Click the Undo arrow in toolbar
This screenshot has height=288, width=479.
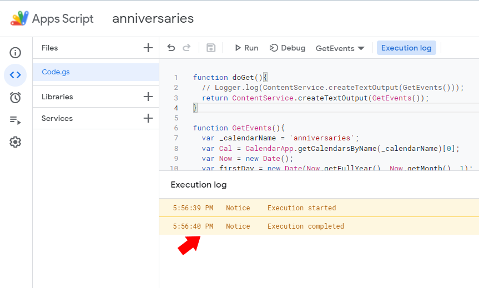[x=171, y=48]
